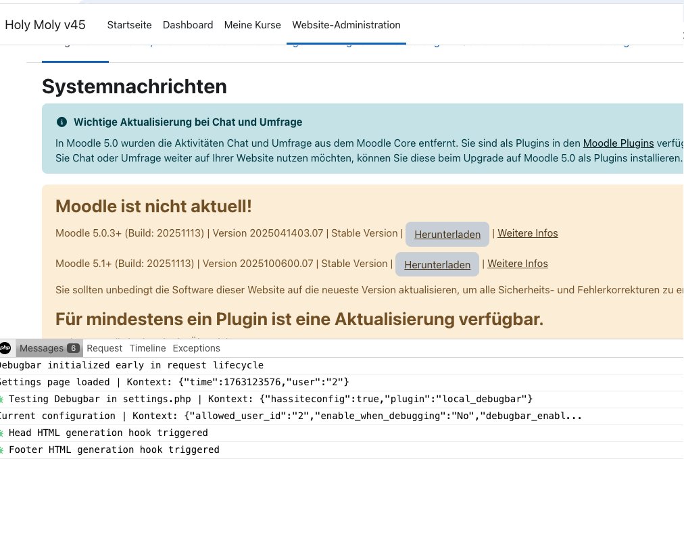The width and height of the screenshot is (684, 559).
Task: Switch to the Request tab in Debugbar
Action: (104, 348)
